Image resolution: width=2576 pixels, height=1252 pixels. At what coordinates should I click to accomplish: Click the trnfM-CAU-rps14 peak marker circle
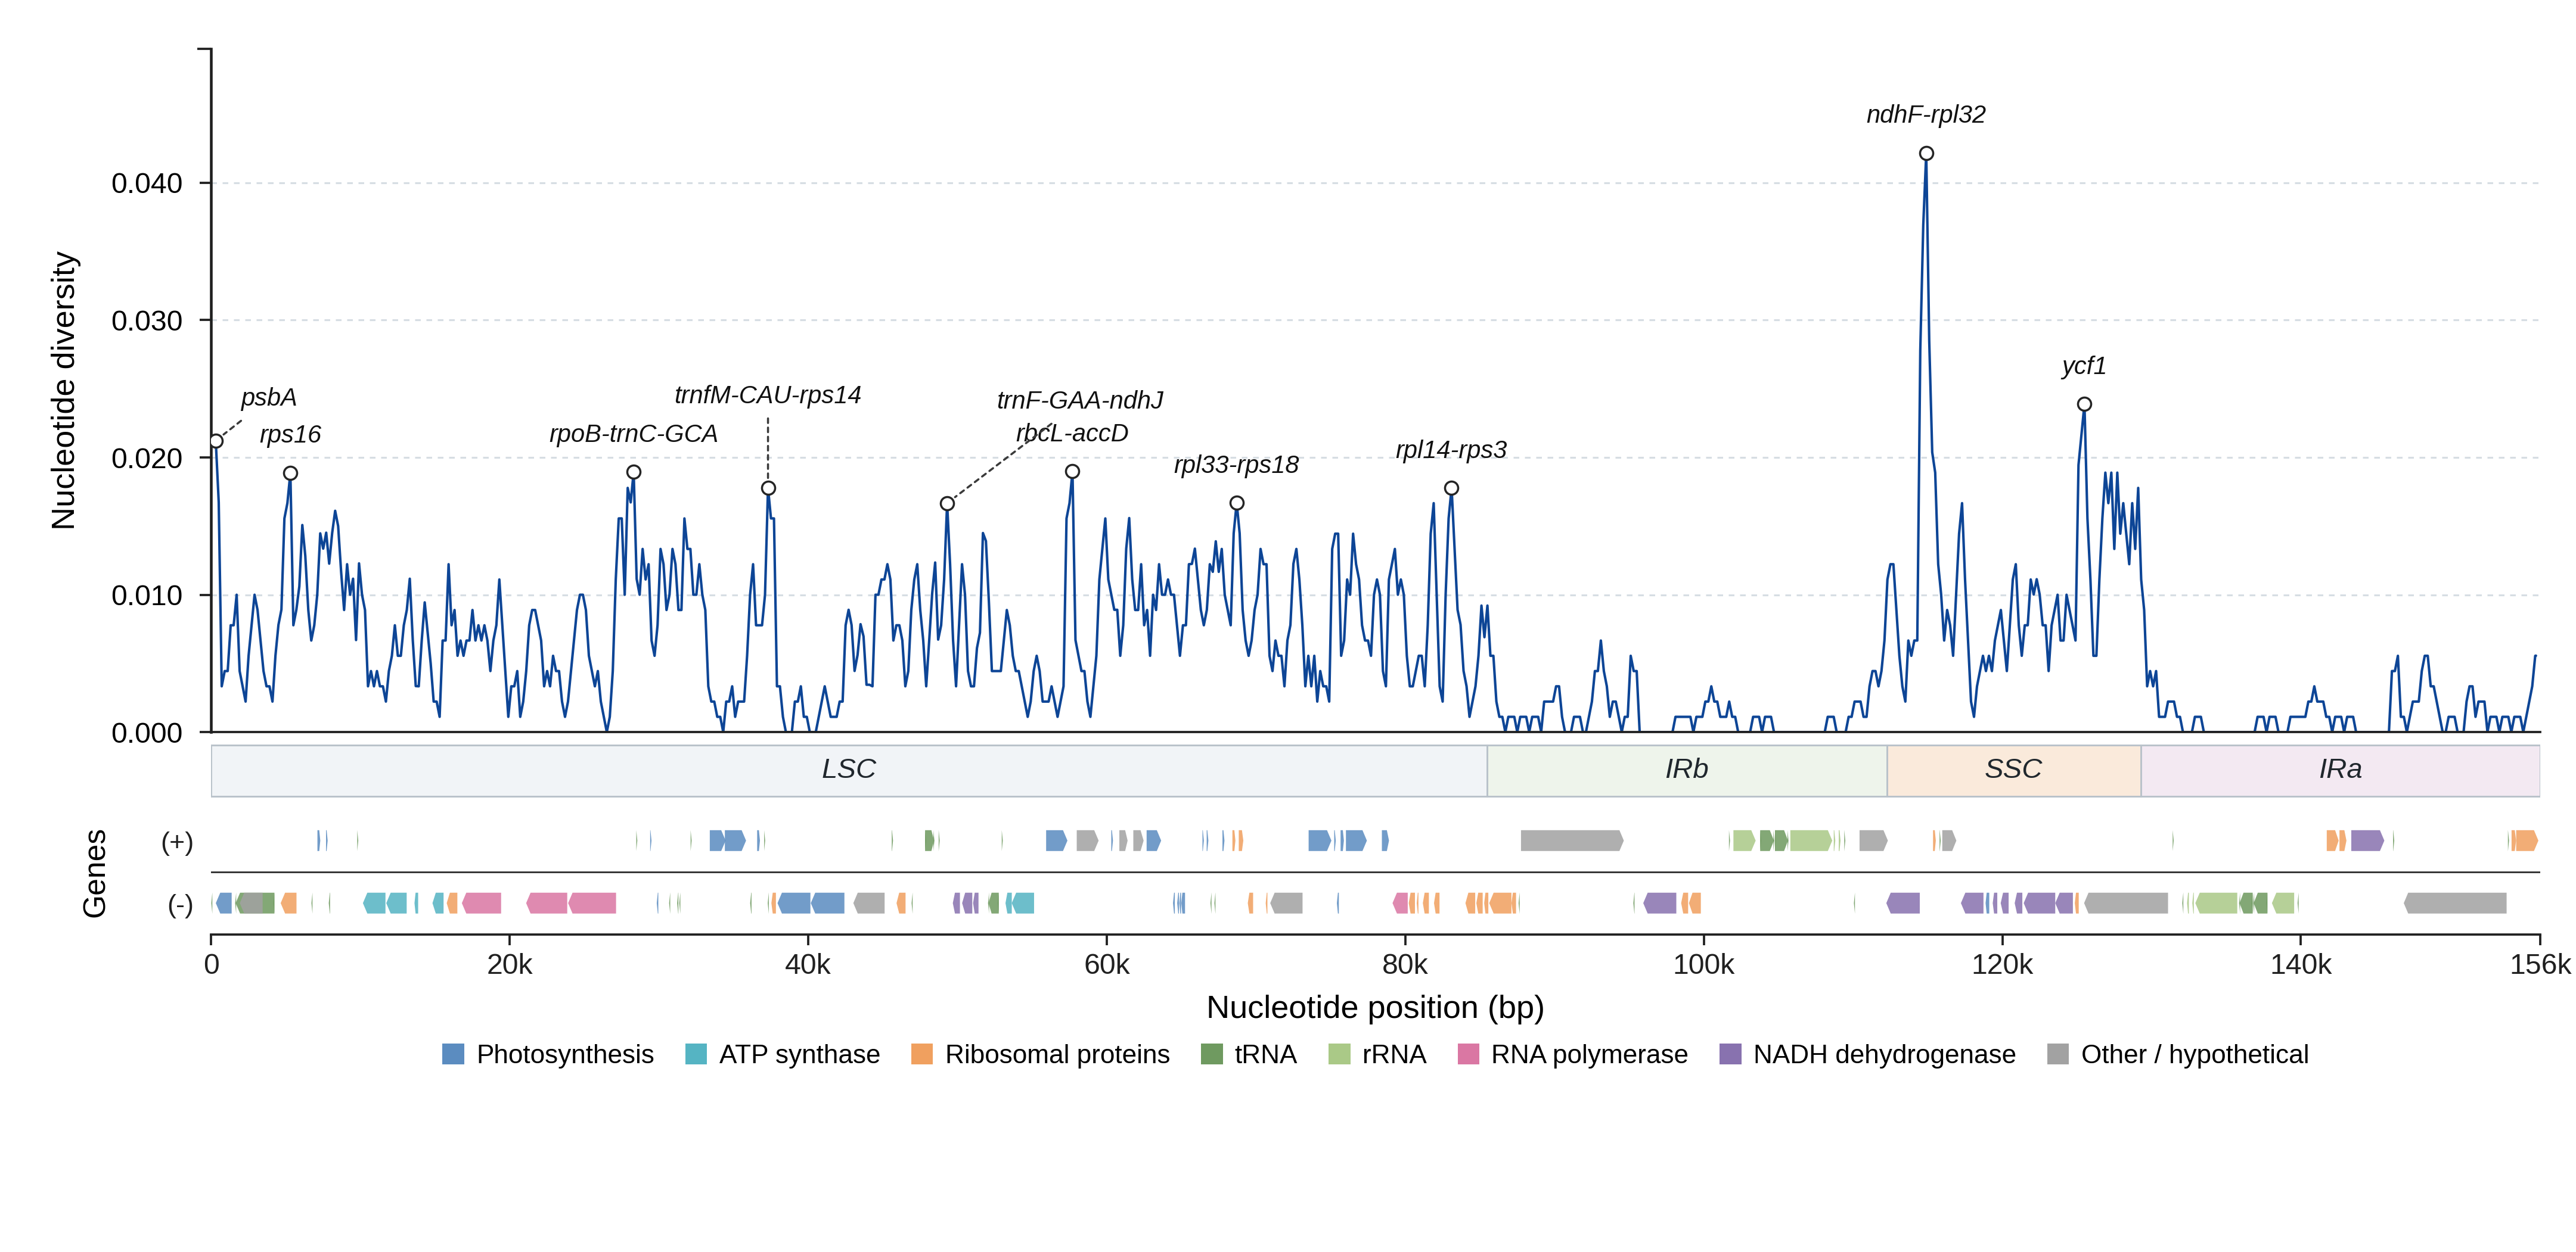click(x=768, y=488)
